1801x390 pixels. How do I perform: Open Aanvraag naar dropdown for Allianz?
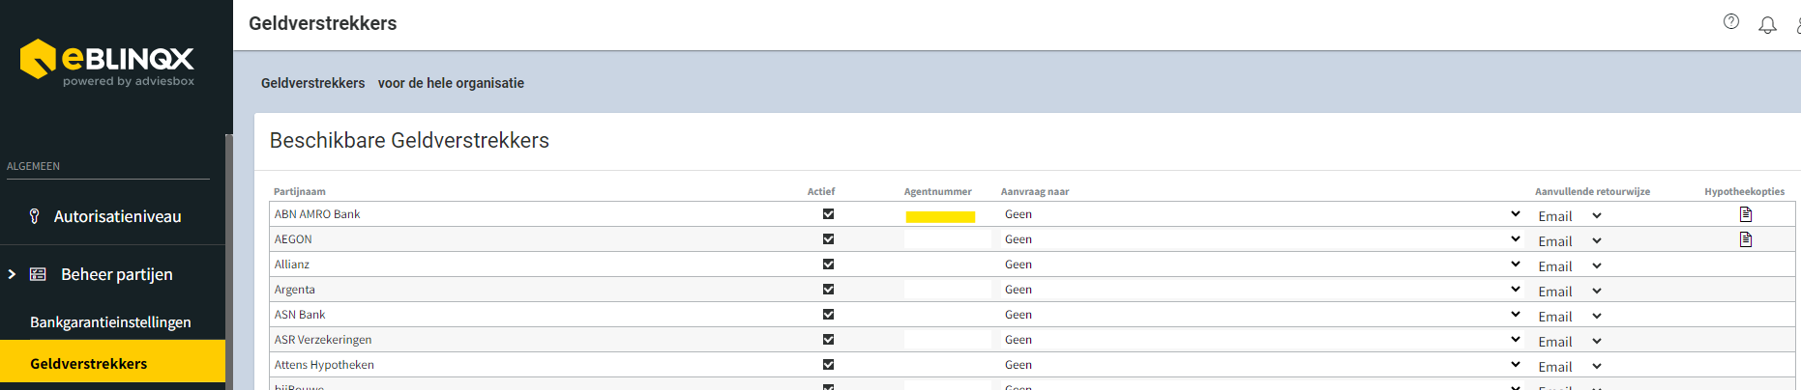tap(1262, 265)
